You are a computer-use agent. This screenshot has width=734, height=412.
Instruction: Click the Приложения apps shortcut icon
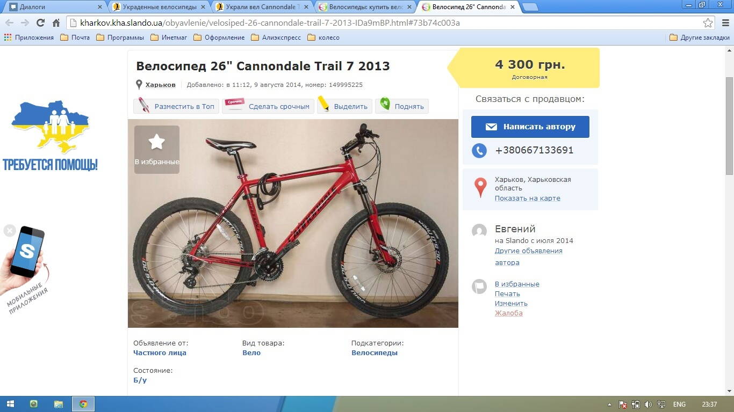point(8,38)
